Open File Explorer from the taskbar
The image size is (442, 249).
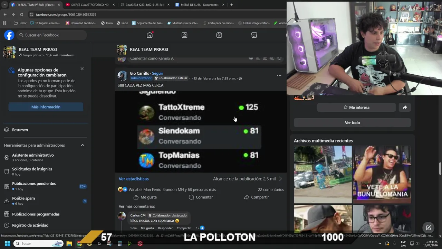pyautogui.click(x=69, y=243)
